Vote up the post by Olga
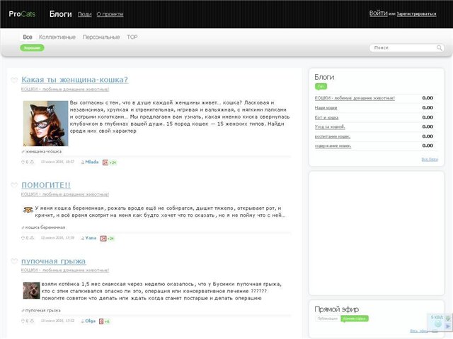 click(x=23, y=321)
